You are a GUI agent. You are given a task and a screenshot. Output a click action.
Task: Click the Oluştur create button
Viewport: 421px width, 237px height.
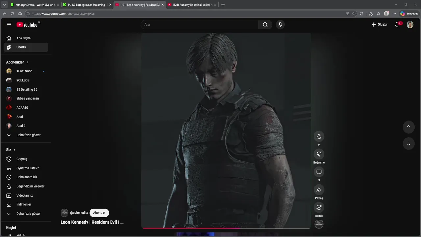[380, 25]
